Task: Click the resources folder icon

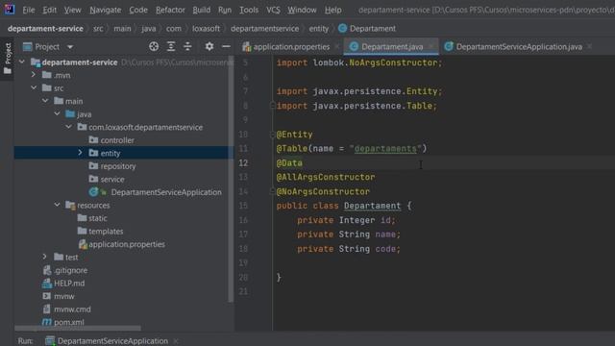Action: [x=70, y=205]
